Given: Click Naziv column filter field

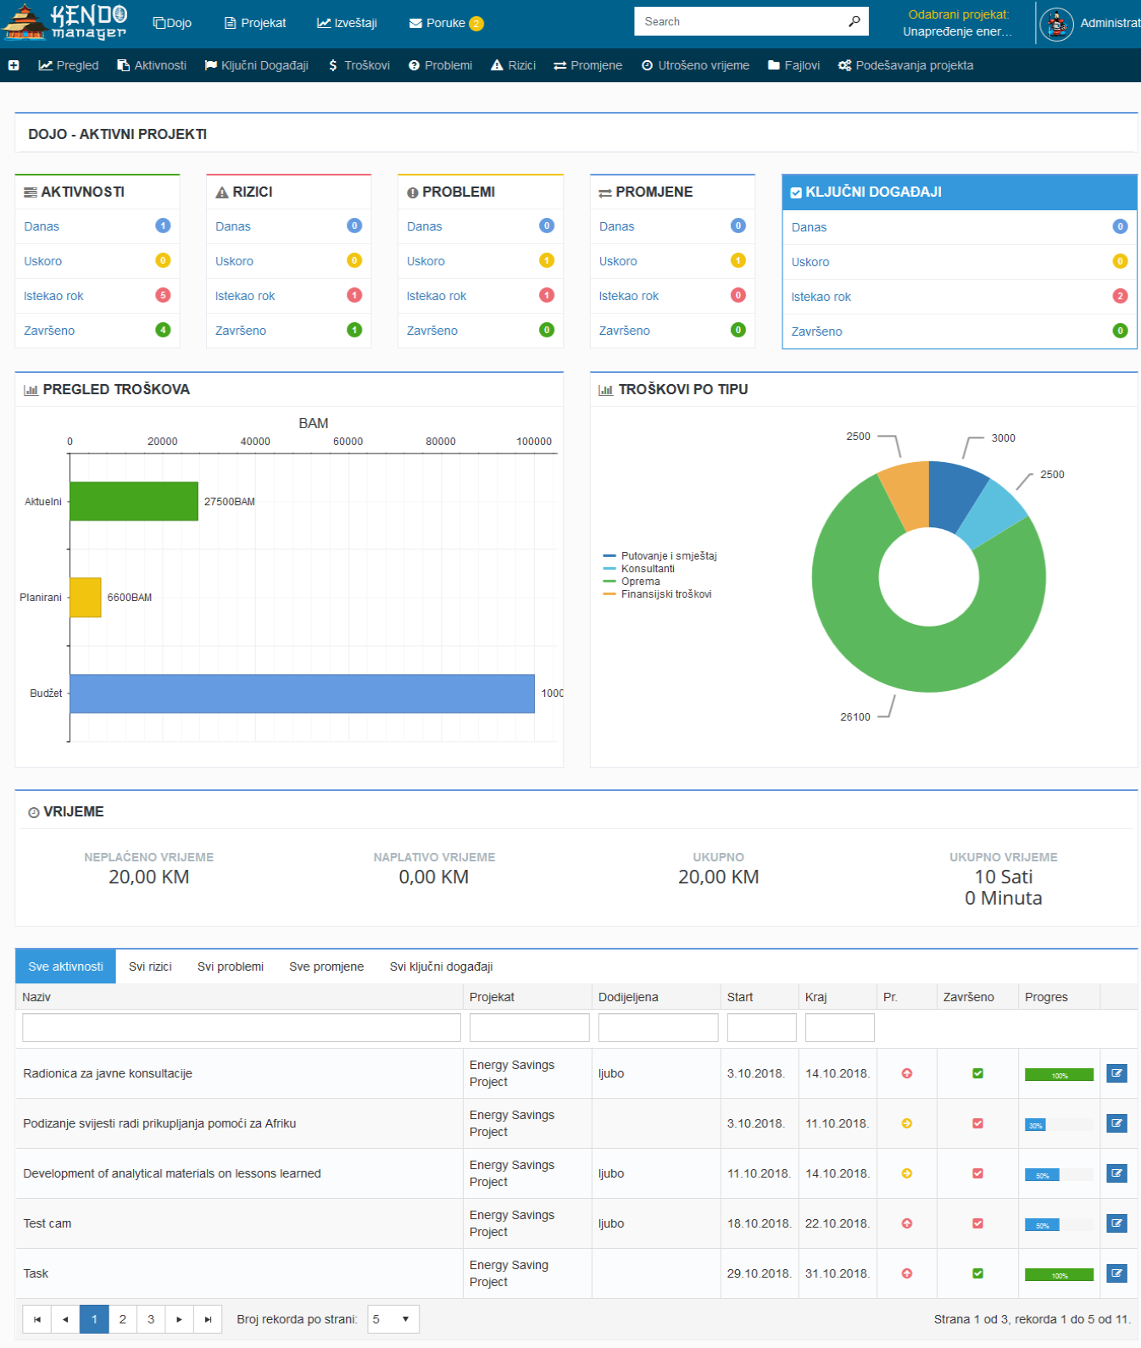Looking at the screenshot, I should point(242,1028).
